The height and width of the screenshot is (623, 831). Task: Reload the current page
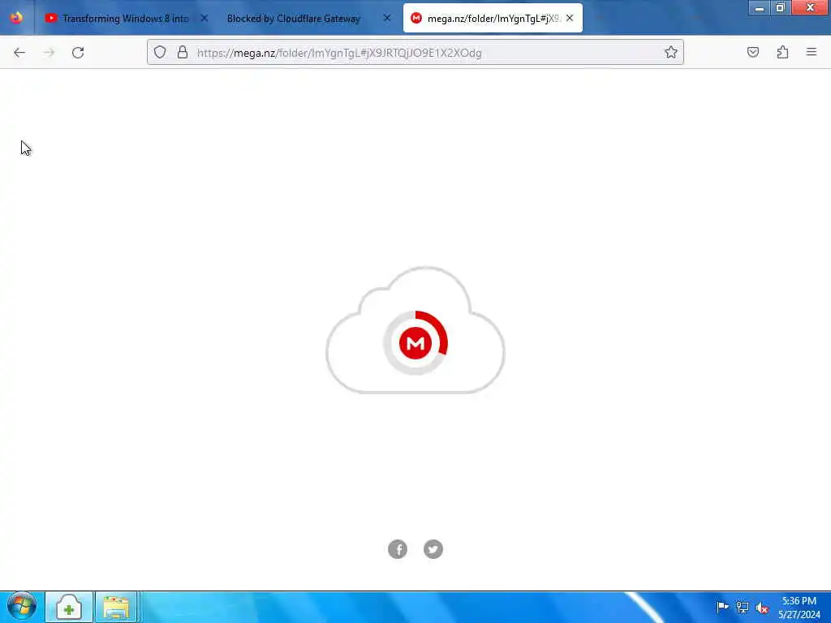[78, 53]
